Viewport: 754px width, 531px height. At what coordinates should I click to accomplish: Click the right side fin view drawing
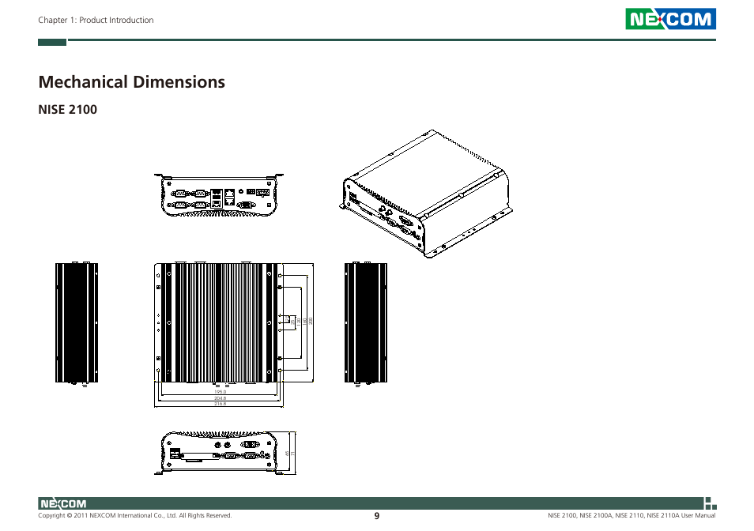coord(364,324)
